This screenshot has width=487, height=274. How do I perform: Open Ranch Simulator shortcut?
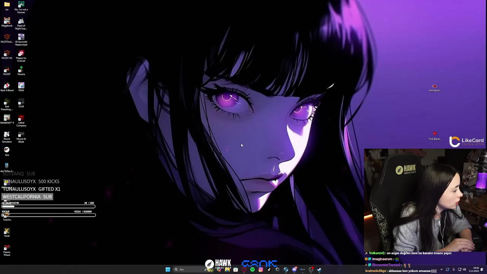pyautogui.click(x=7, y=137)
